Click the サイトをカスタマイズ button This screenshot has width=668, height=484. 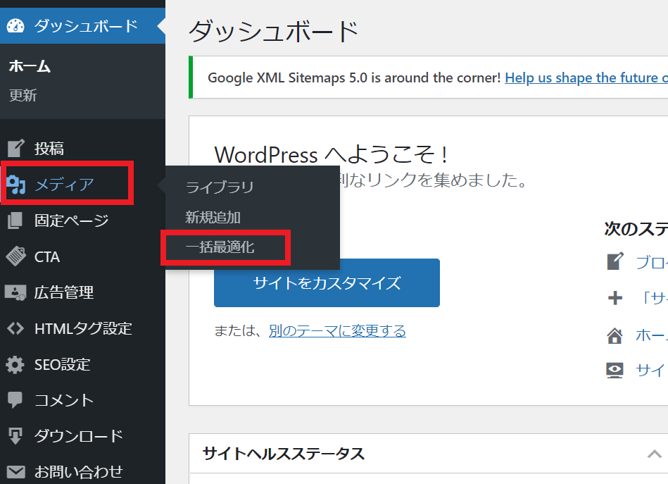327,283
